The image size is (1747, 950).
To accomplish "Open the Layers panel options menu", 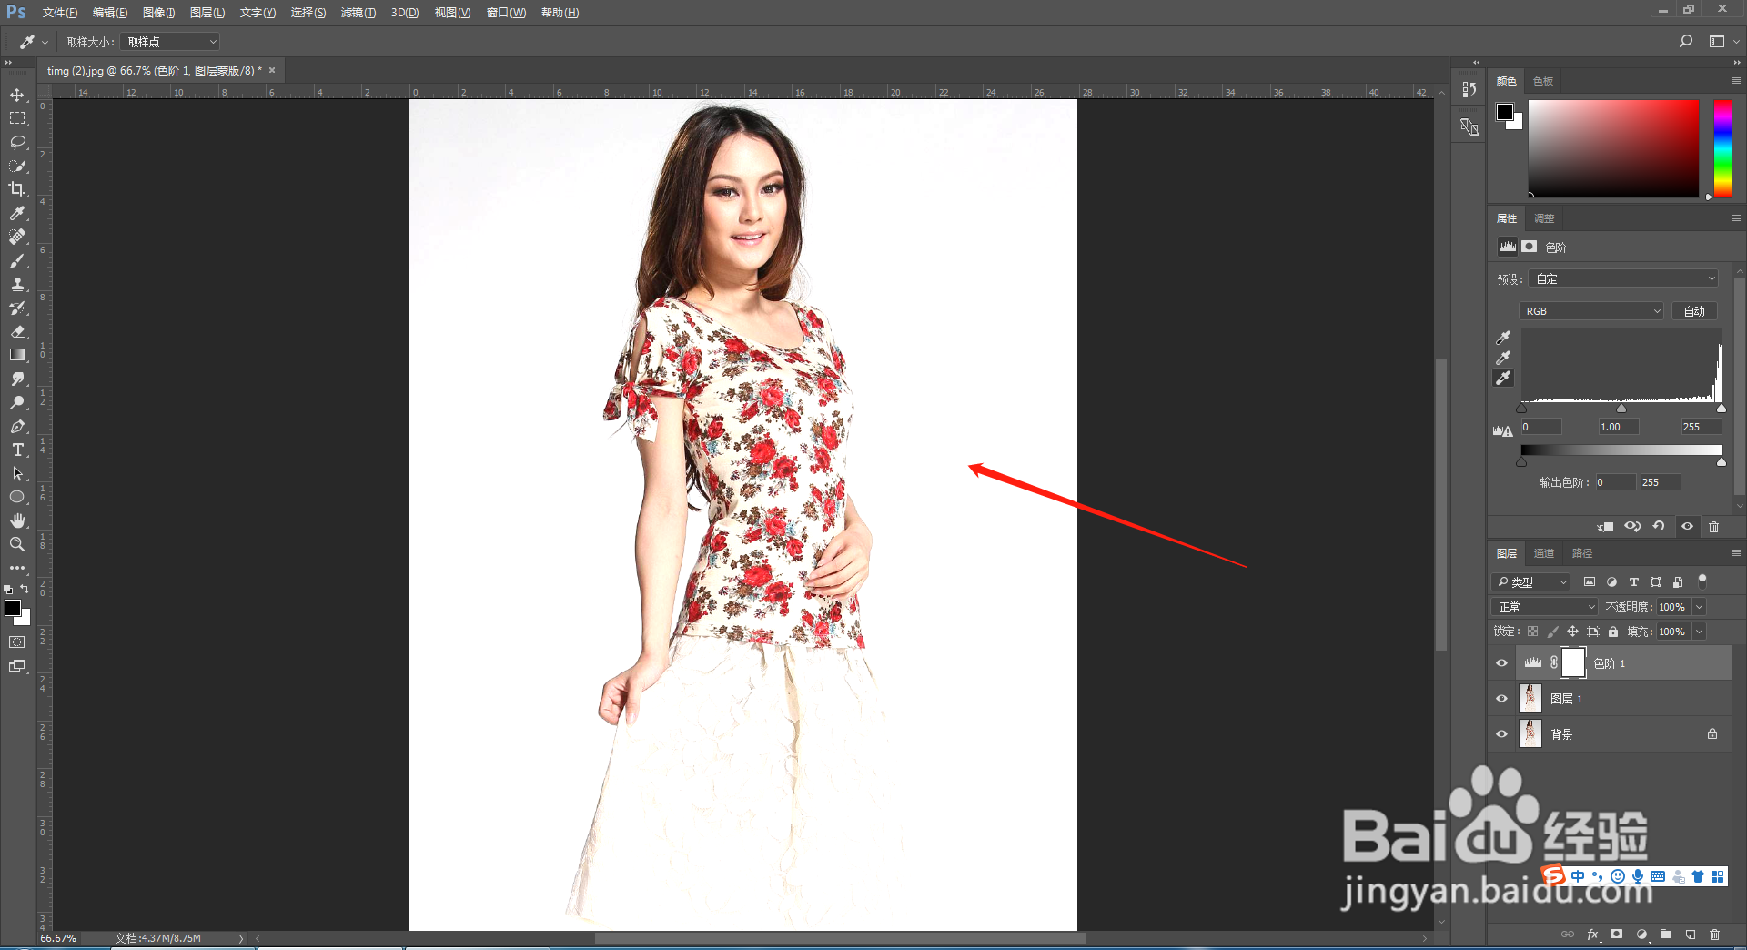I will (1736, 553).
